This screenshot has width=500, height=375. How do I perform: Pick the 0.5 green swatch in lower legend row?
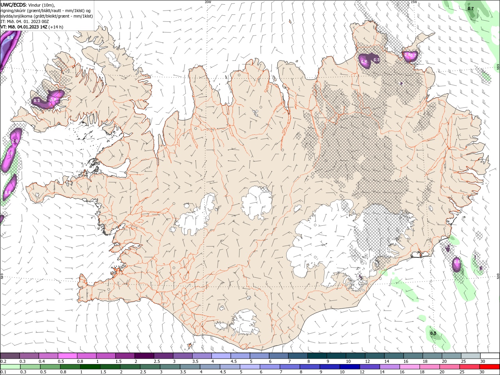click(x=50, y=367)
